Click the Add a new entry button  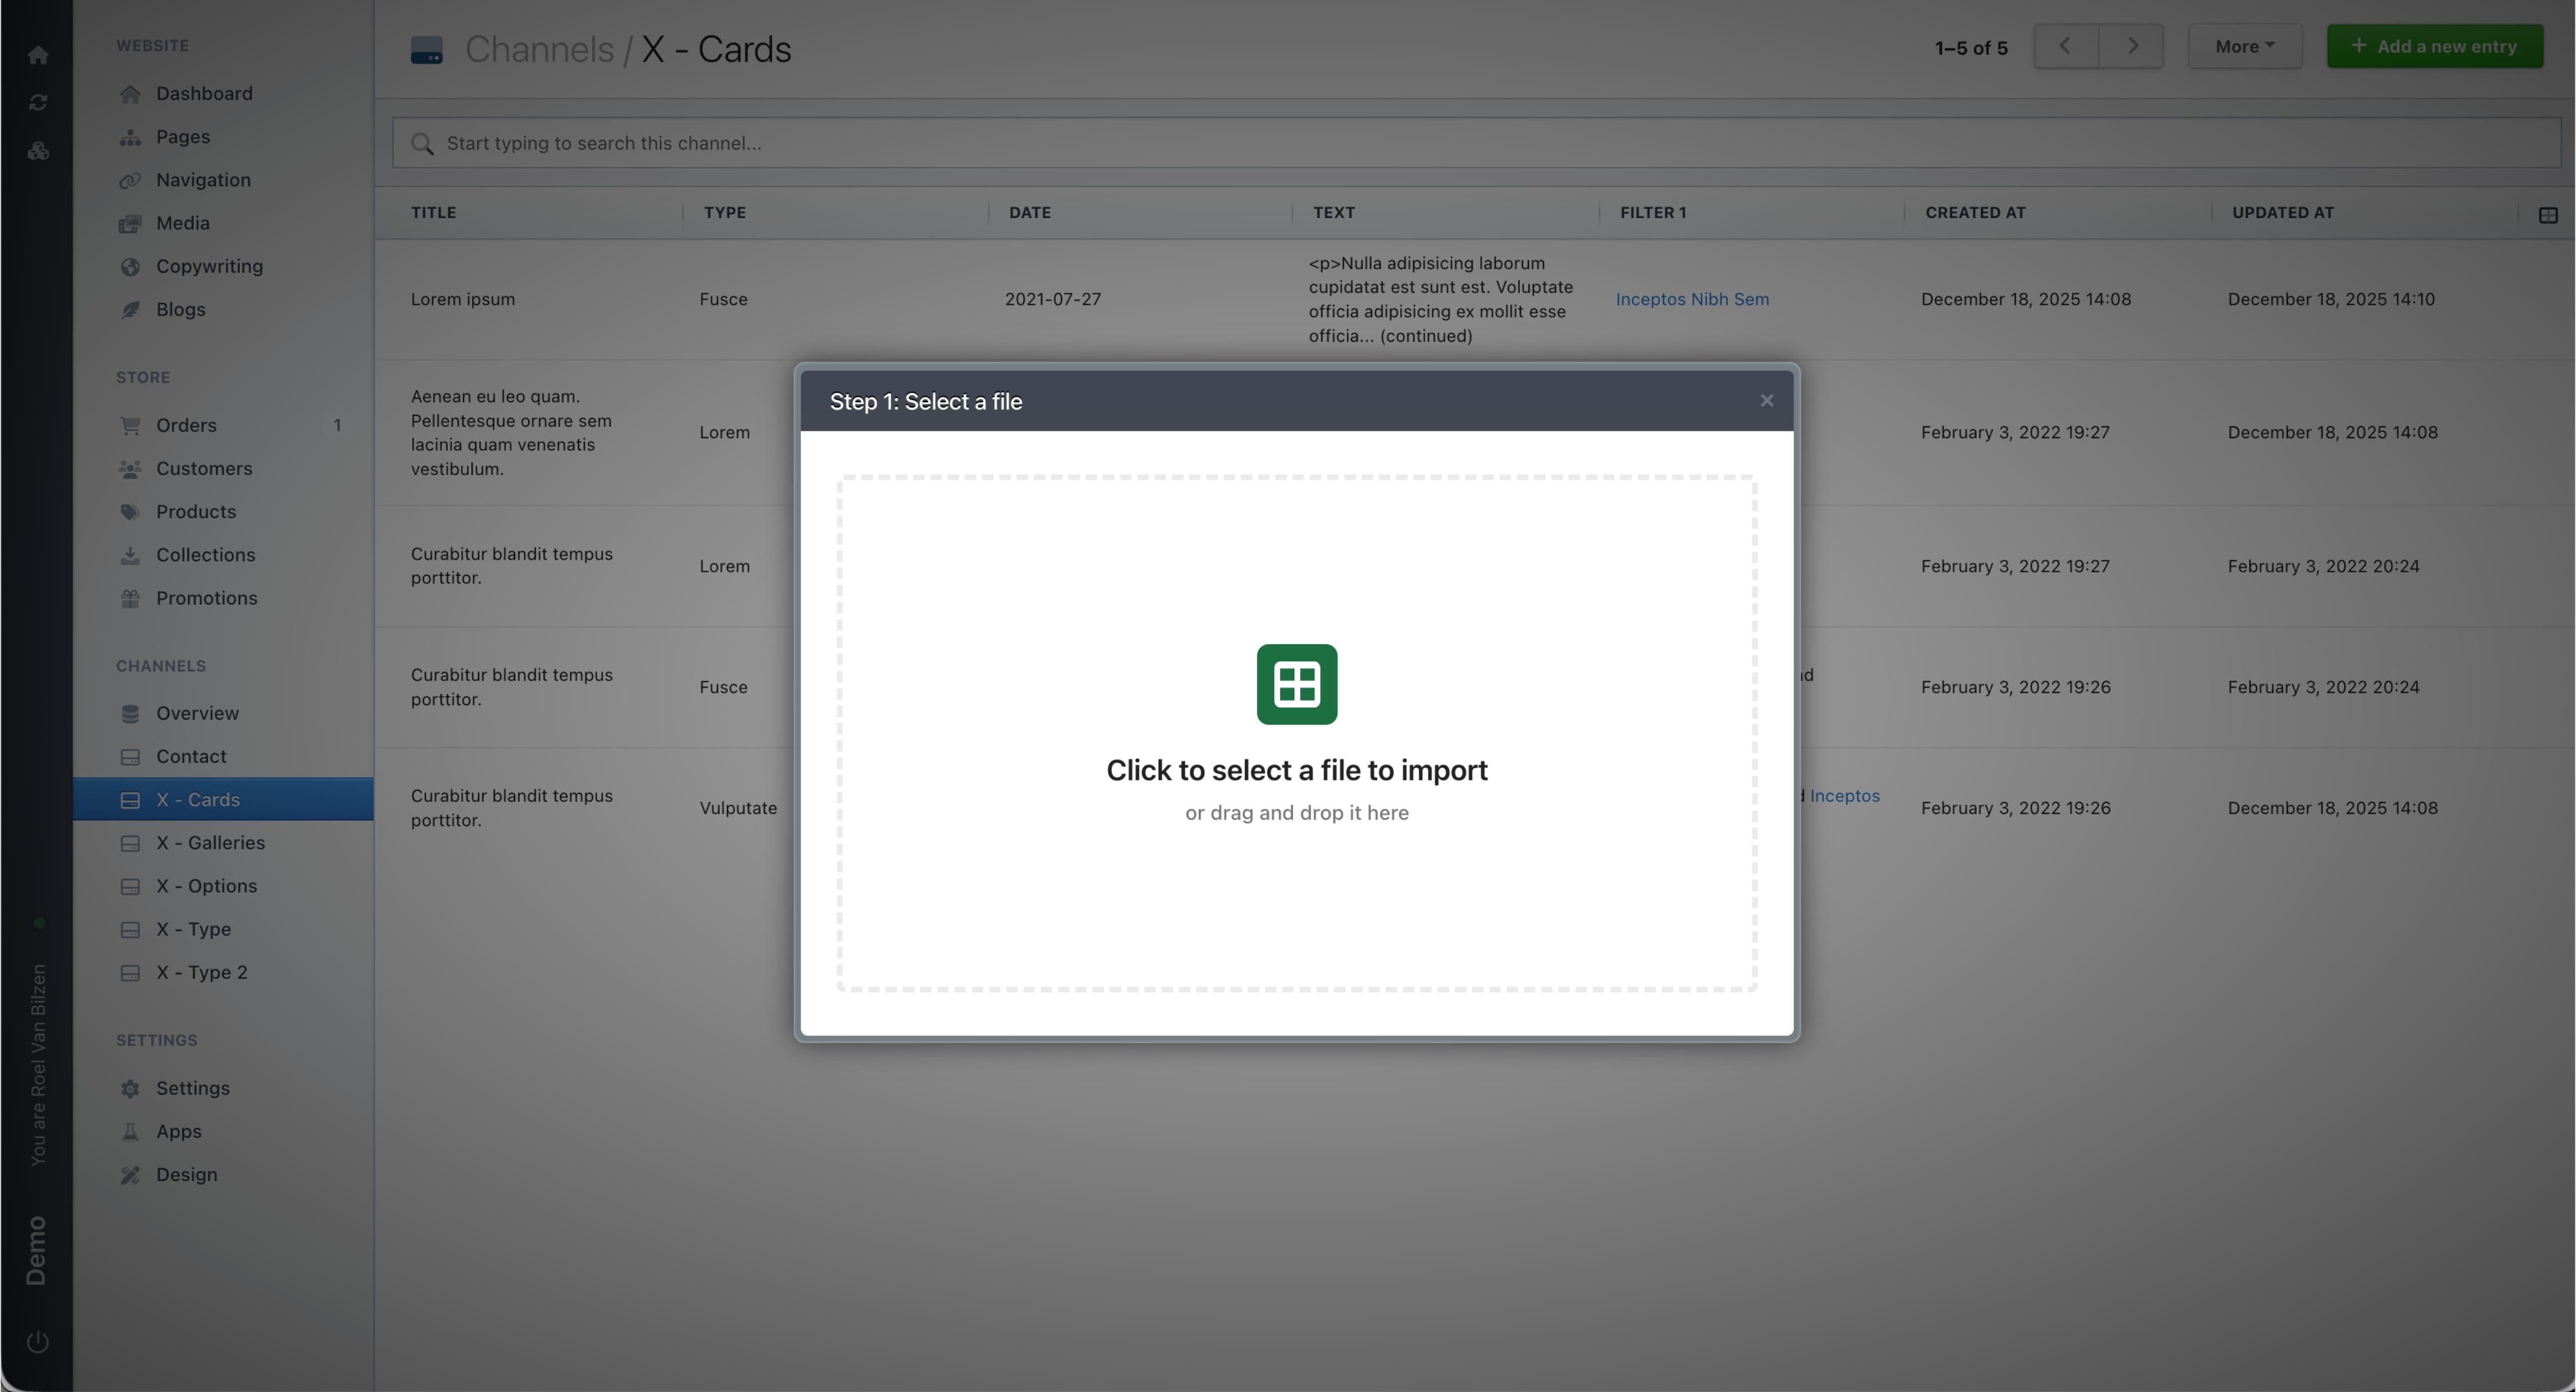pyautogui.click(x=2434, y=46)
